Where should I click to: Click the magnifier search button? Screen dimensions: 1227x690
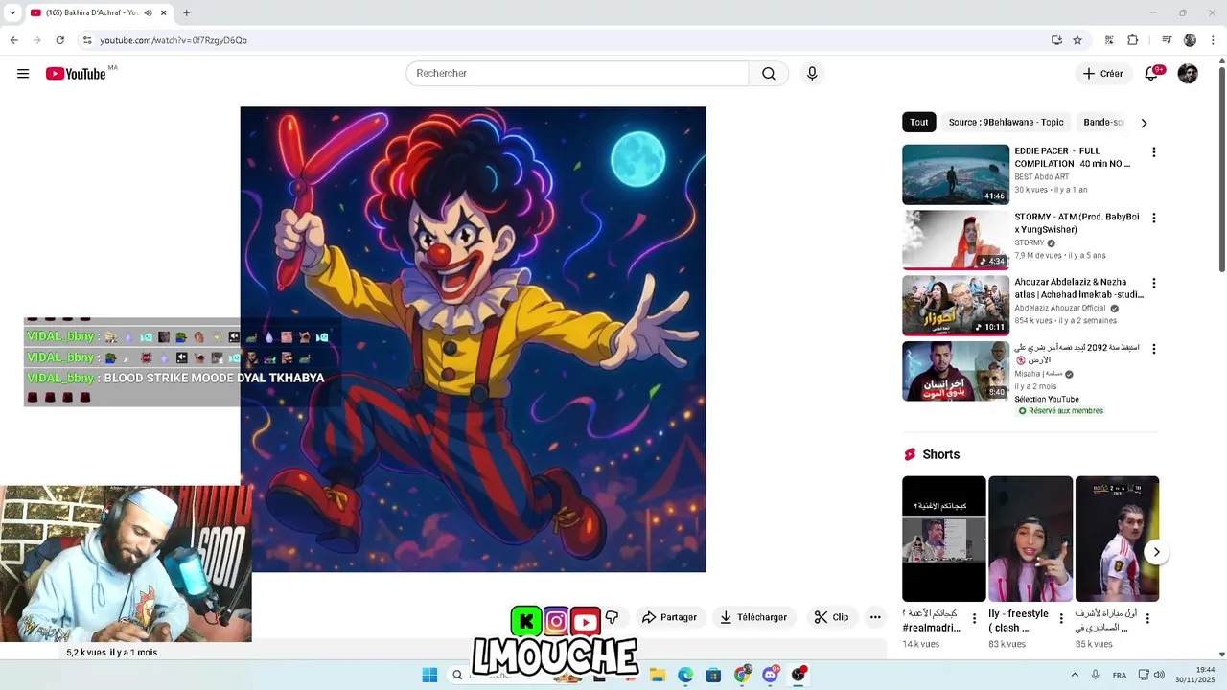[769, 74]
